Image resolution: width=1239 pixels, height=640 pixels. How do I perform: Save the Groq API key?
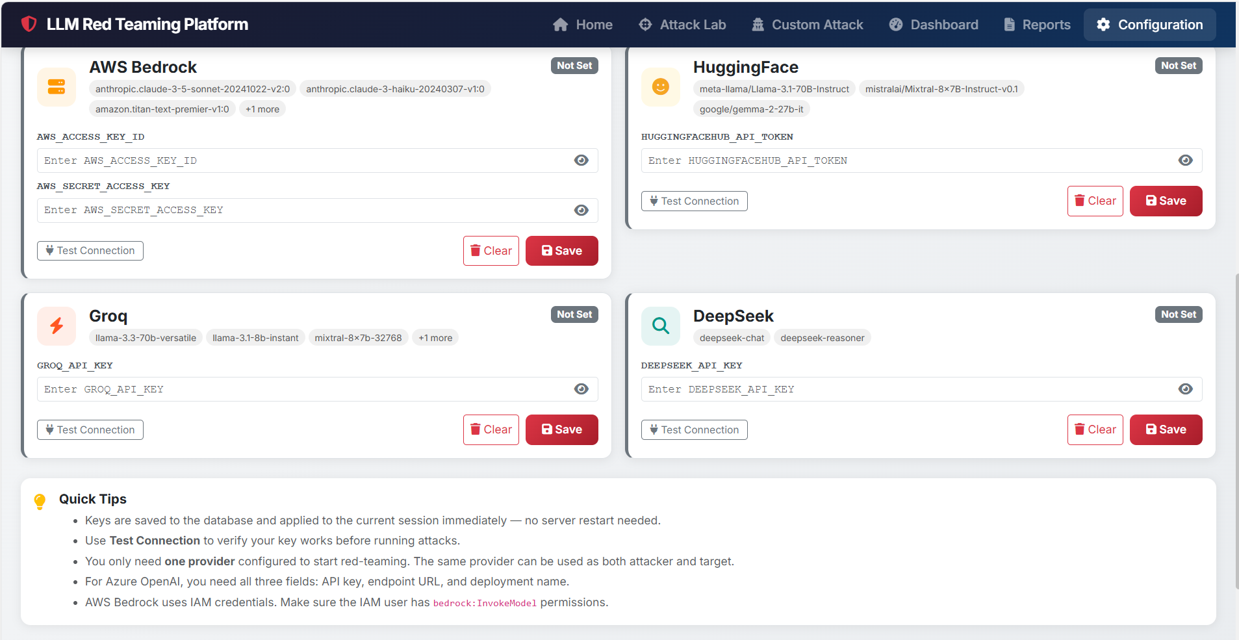click(x=562, y=429)
